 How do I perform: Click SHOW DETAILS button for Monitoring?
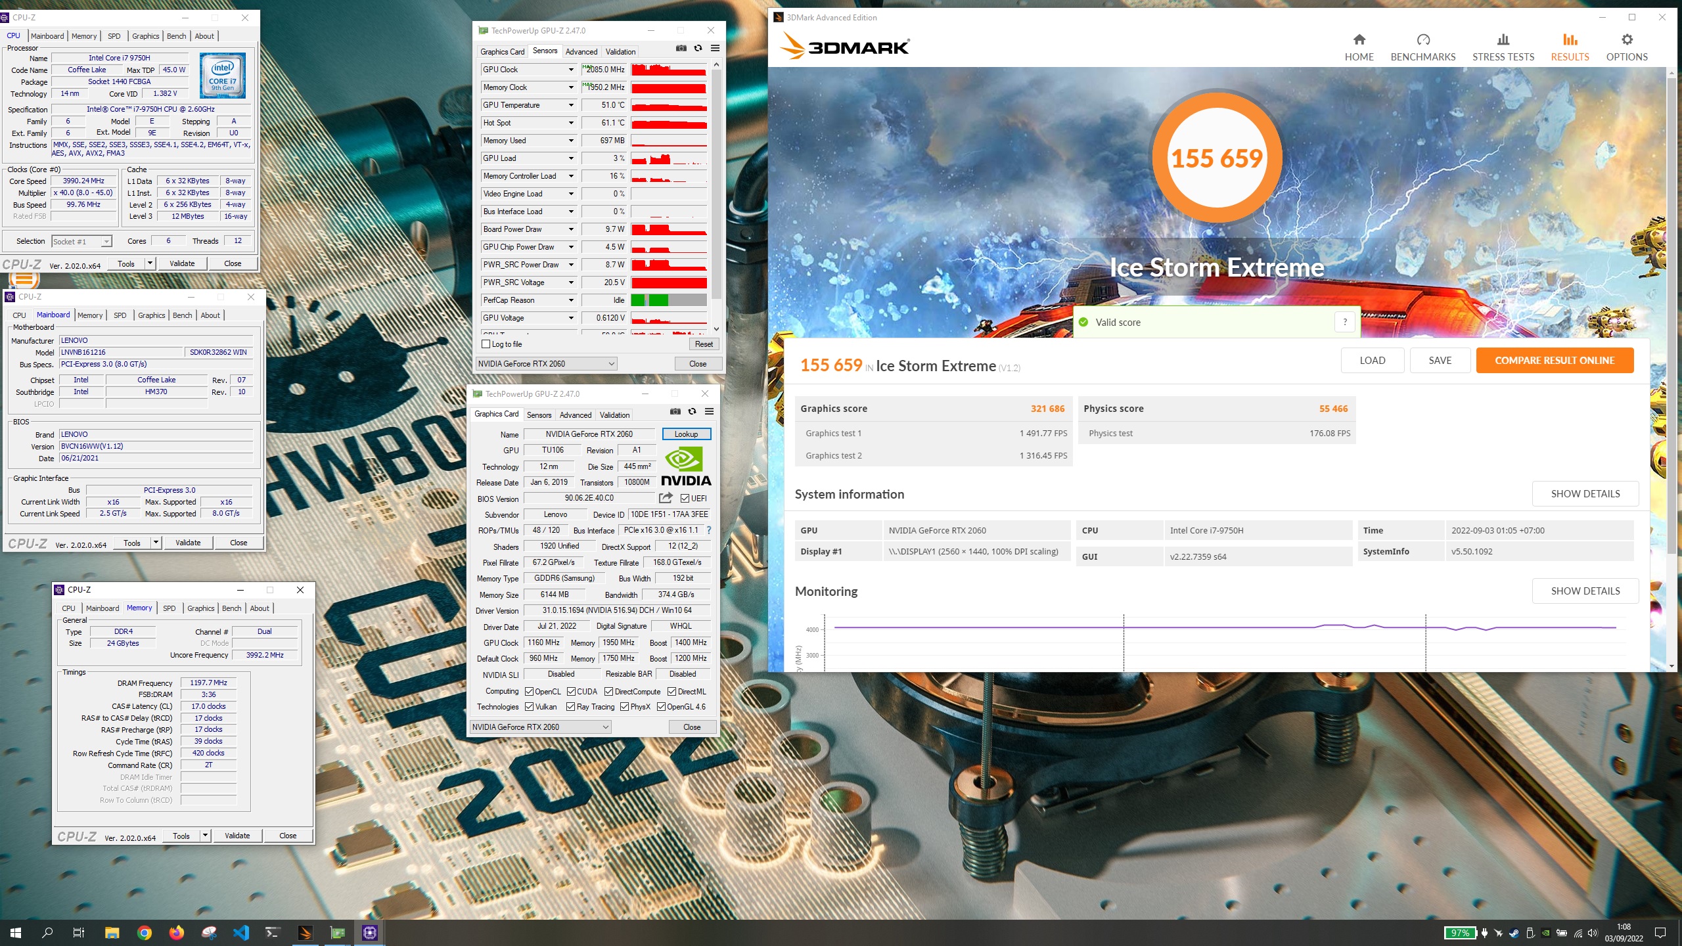point(1585,591)
